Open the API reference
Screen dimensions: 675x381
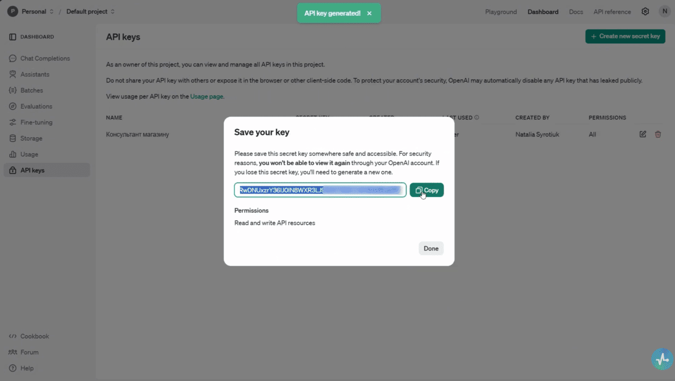click(612, 11)
